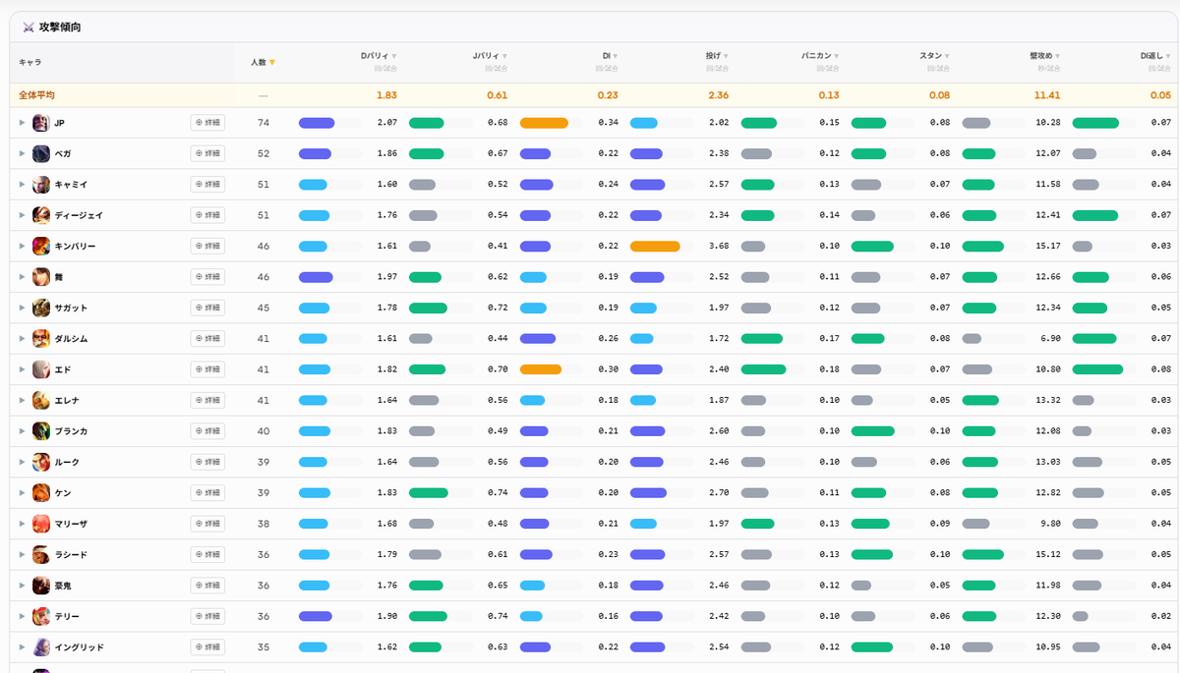Image resolution: width=1180 pixels, height=673 pixels.
Task: Open 詳細 for ブランカ
Action: point(207,431)
